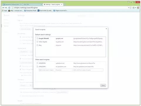Click the page icon beside Yahoo! España
Image resolution: width=141 pixels, height=106 pixels.
pyautogui.click(x=37, y=42)
